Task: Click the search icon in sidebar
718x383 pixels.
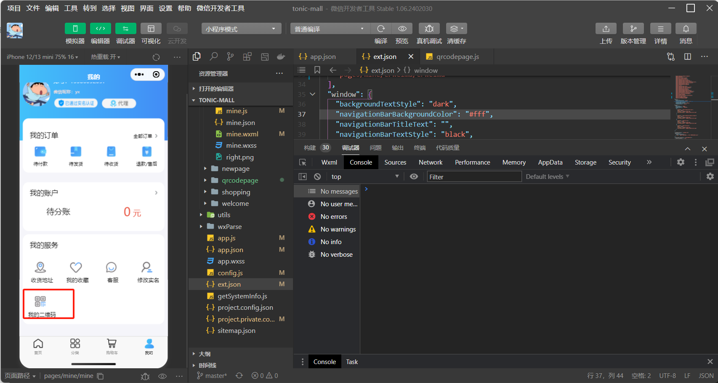Action: 214,56
